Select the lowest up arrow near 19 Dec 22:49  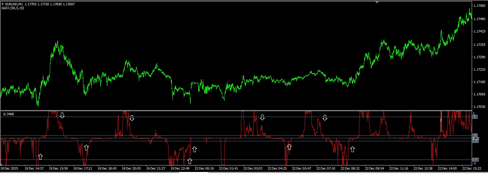[x=190, y=161]
